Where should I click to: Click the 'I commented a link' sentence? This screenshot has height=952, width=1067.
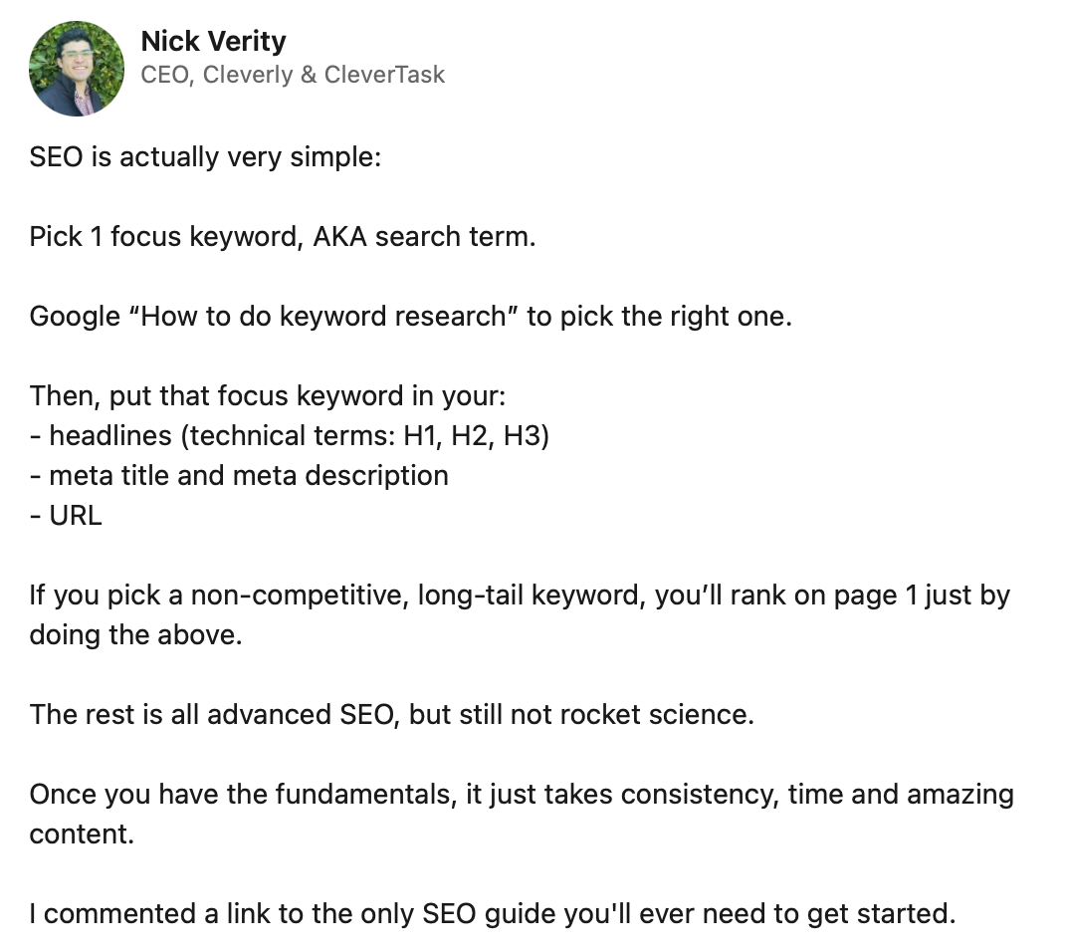(493, 914)
